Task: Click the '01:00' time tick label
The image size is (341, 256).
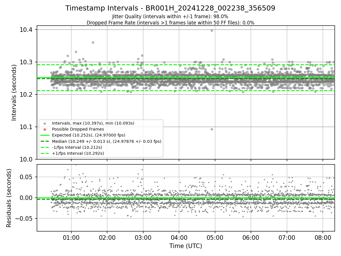Action: (x=71, y=238)
